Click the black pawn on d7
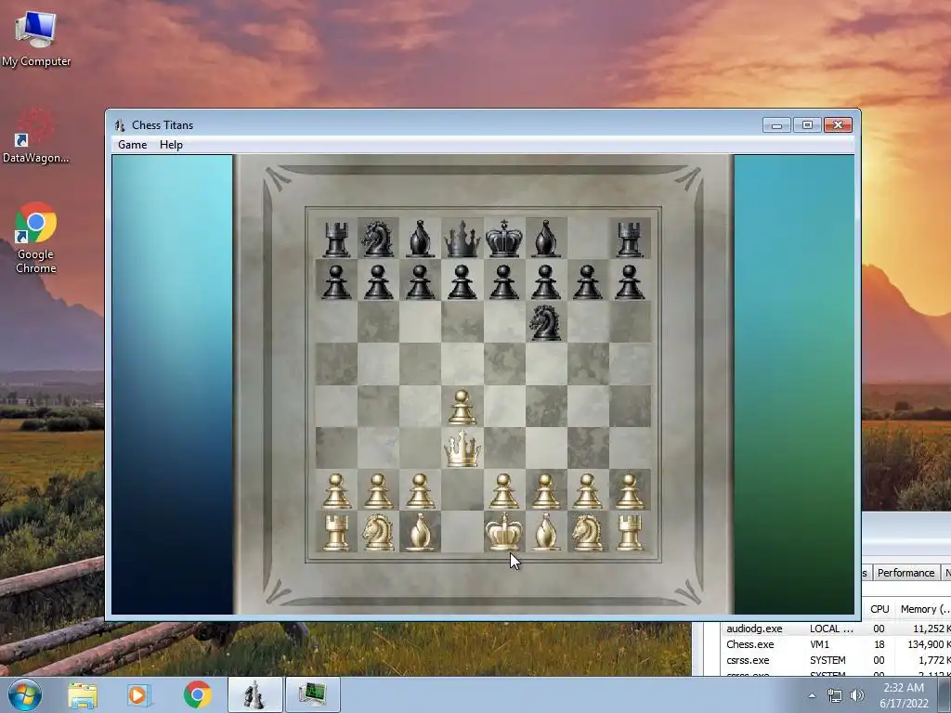 point(462,281)
